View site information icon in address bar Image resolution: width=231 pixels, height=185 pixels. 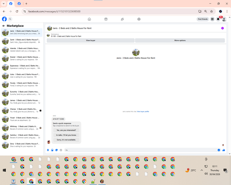tap(25, 12)
